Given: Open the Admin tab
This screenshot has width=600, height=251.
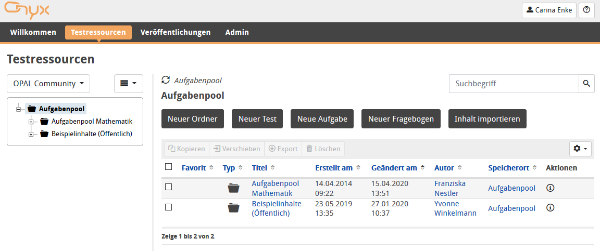Looking at the screenshot, I should point(238,32).
